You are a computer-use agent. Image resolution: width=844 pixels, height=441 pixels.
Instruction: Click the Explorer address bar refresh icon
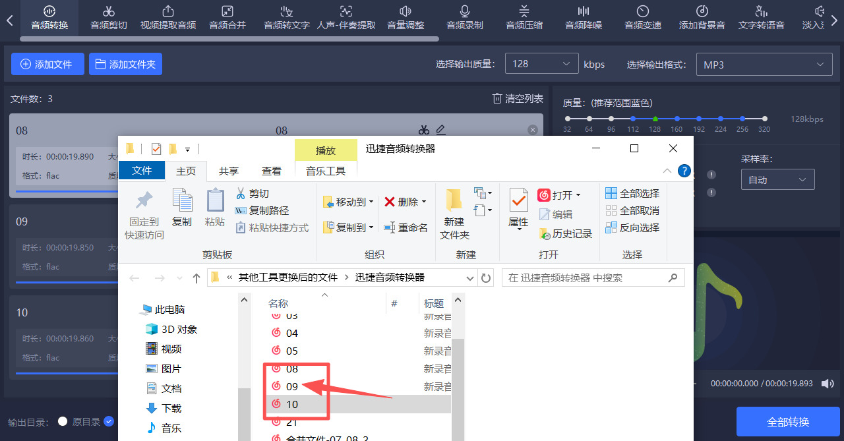click(486, 278)
